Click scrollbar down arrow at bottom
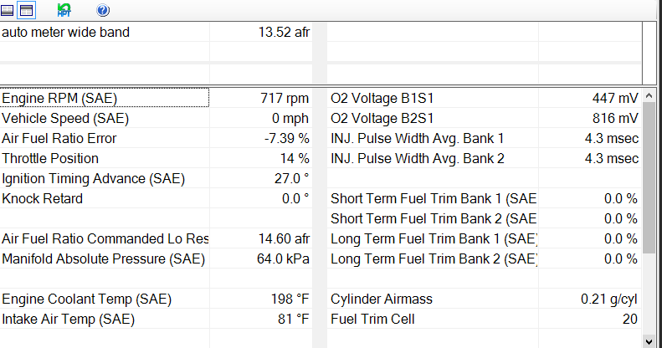Screen dimensions: 662x348 (x=649, y=340)
